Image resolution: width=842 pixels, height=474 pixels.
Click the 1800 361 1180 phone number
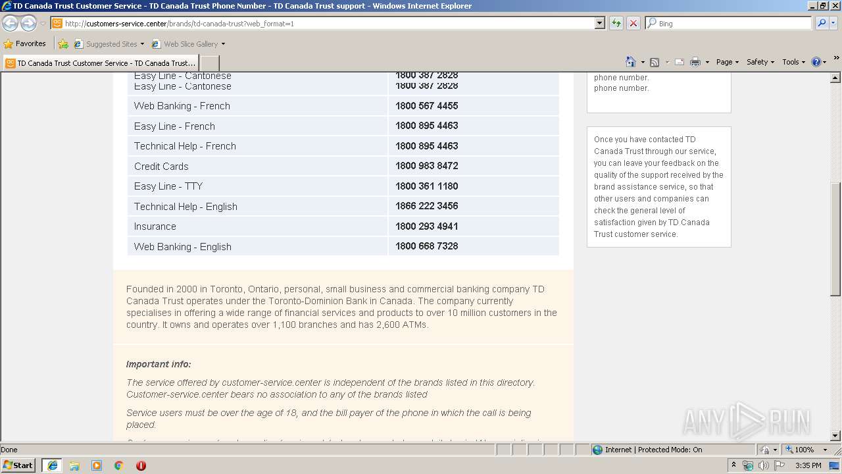(426, 186)
